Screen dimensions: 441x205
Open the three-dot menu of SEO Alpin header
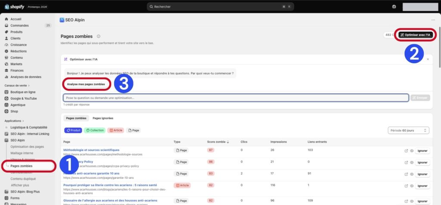pyautogui.click(x=433, y=20)
